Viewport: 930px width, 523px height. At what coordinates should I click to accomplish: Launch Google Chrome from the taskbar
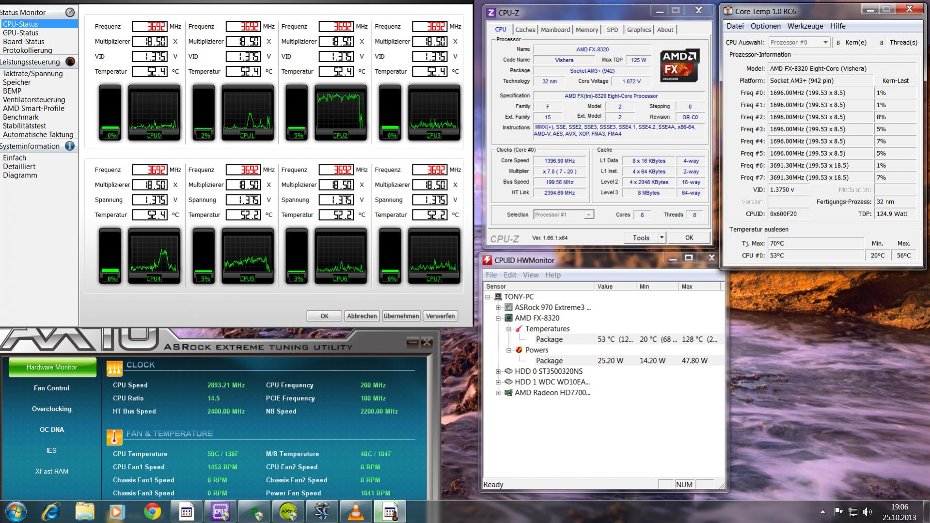coord(152,512)
